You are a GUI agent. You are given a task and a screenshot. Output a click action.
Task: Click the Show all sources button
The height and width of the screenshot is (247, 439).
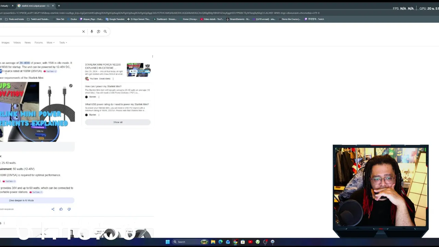point(118,122)
